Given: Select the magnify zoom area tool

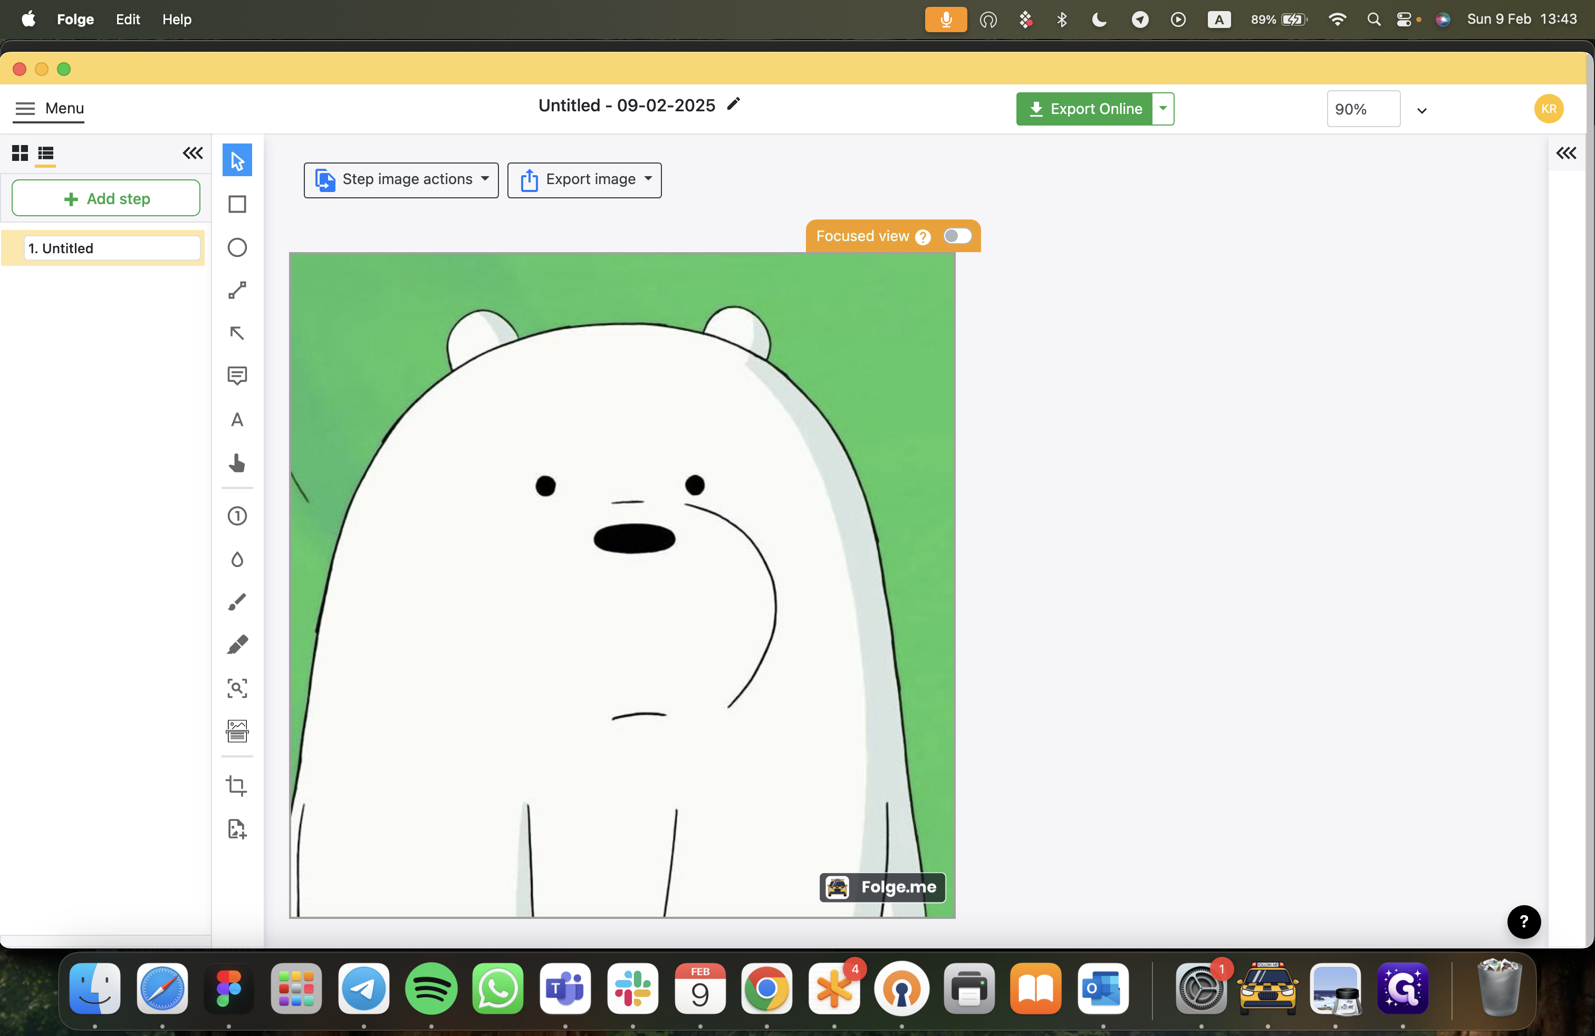Looking at the screenshot, I should pyautogui.click(x=237, y=688).
